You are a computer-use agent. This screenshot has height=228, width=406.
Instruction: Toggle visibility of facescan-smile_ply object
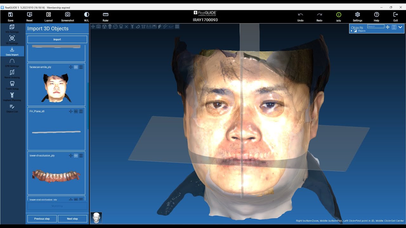point(76,67)
